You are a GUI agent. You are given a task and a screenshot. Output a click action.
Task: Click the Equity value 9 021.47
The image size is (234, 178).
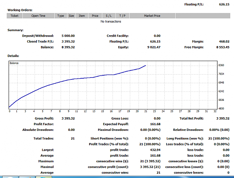coord(154,47)
